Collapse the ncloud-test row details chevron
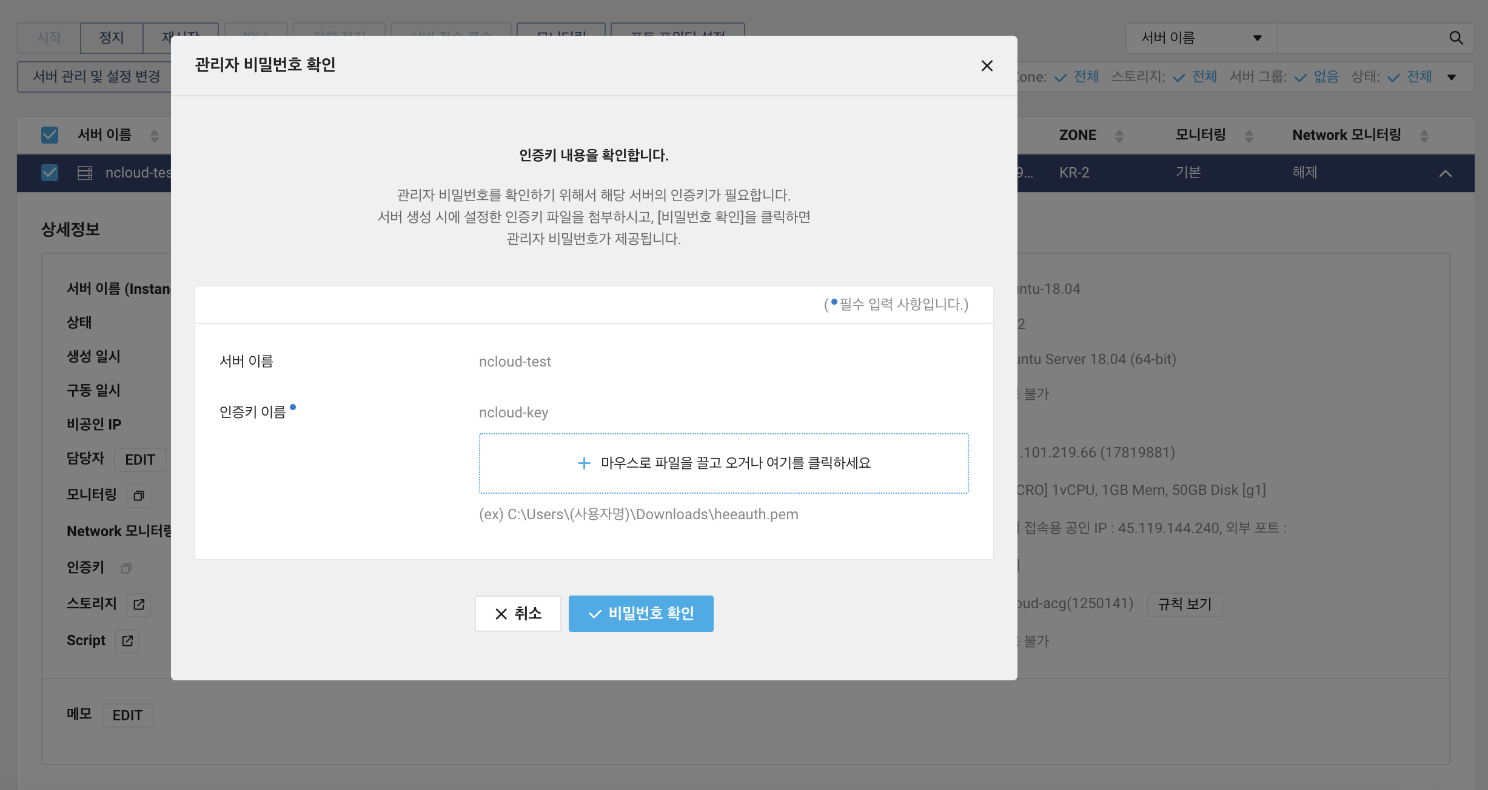This screenshot has height=790, width=1488. (1445, 174)
